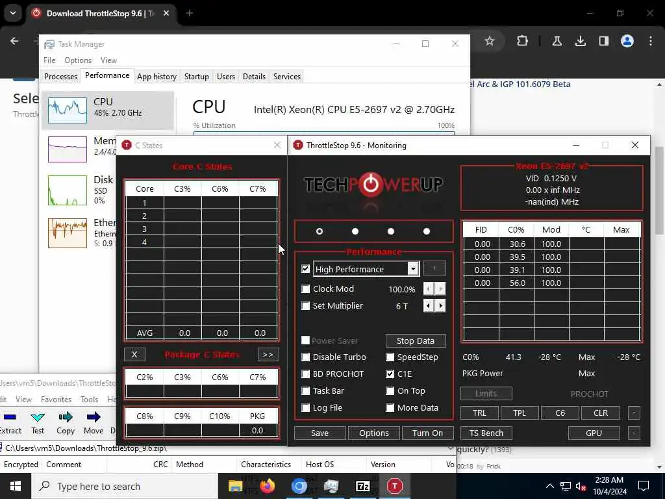Click the taskbar search box
This screenshot has height=499, width=665.
125,486
